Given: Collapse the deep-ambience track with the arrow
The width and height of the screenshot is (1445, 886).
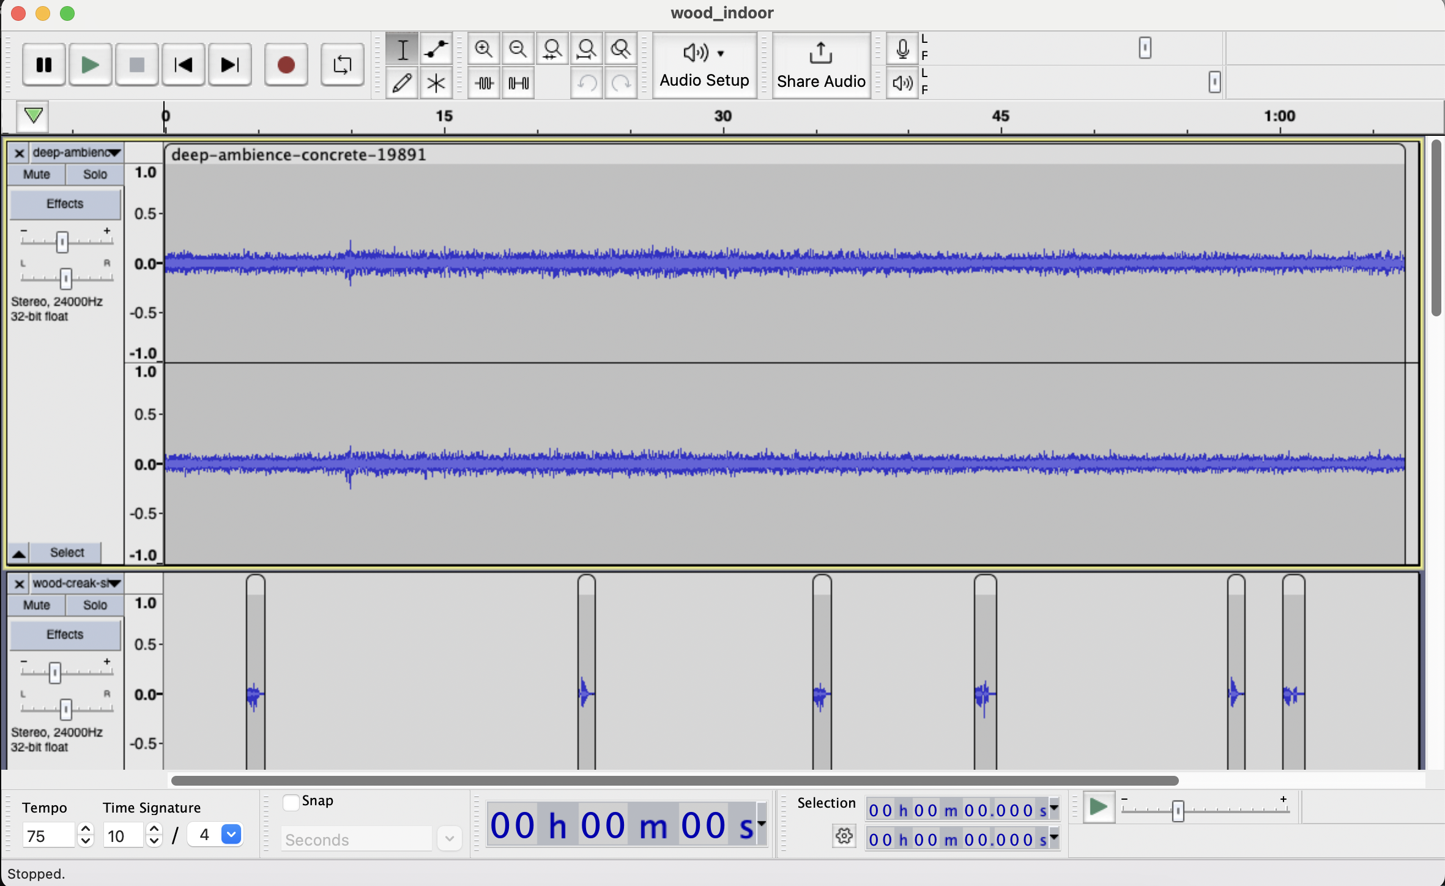Looking at the screenshot, I should point(19,553).
